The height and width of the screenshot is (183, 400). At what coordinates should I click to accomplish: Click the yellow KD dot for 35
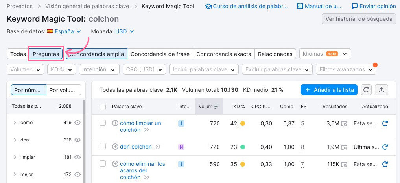[243, 164]
